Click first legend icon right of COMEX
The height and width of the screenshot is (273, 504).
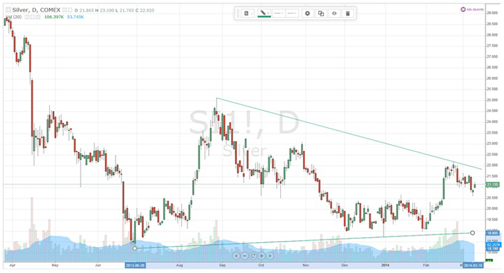(x=64, y=10)
